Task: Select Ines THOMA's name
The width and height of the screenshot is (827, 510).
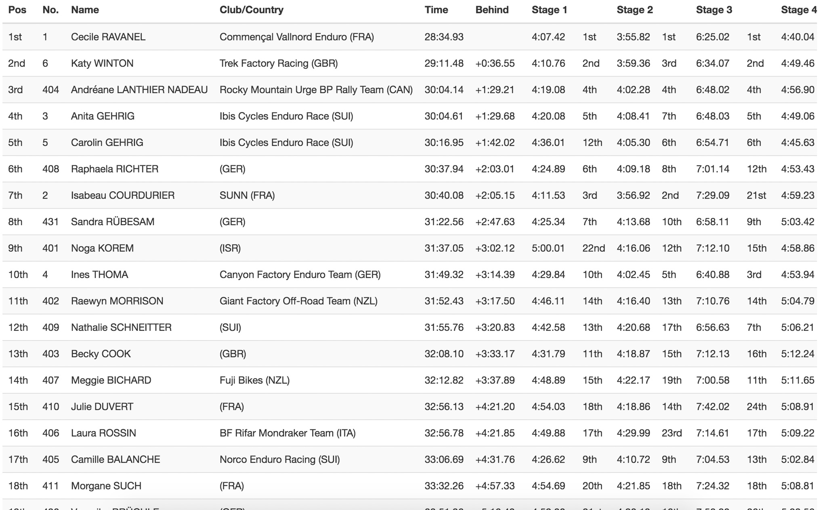Action: pyautogui.click(x=99, y=275)
